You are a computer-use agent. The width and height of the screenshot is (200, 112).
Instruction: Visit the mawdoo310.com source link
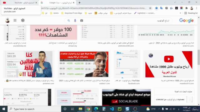(x=187, y=84)
